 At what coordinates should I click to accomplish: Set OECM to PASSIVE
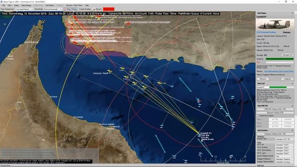(288, 126)
